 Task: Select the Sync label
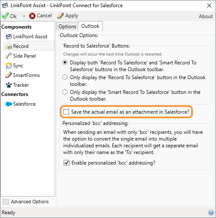[18, 66]
